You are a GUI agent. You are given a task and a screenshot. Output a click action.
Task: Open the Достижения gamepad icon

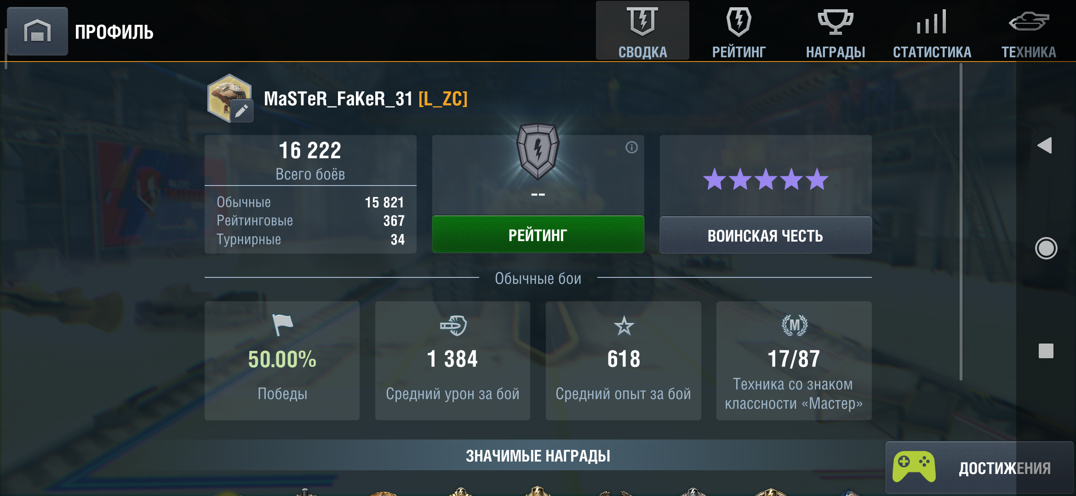[914, 467]
